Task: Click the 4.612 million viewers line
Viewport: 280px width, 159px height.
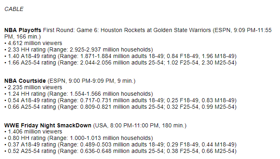Action: [x=33, y=43]
